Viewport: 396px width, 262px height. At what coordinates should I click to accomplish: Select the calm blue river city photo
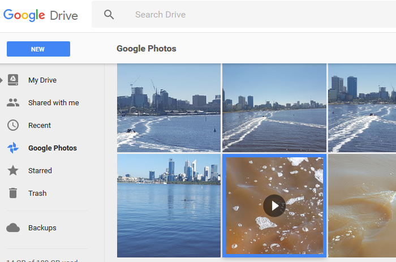tap(169, 206)
